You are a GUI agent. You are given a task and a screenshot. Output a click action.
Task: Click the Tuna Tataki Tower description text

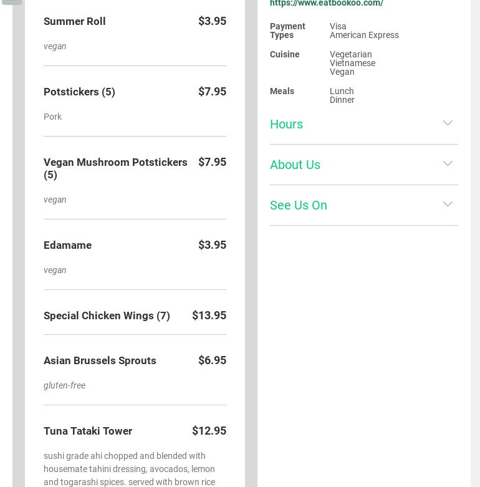129,469
